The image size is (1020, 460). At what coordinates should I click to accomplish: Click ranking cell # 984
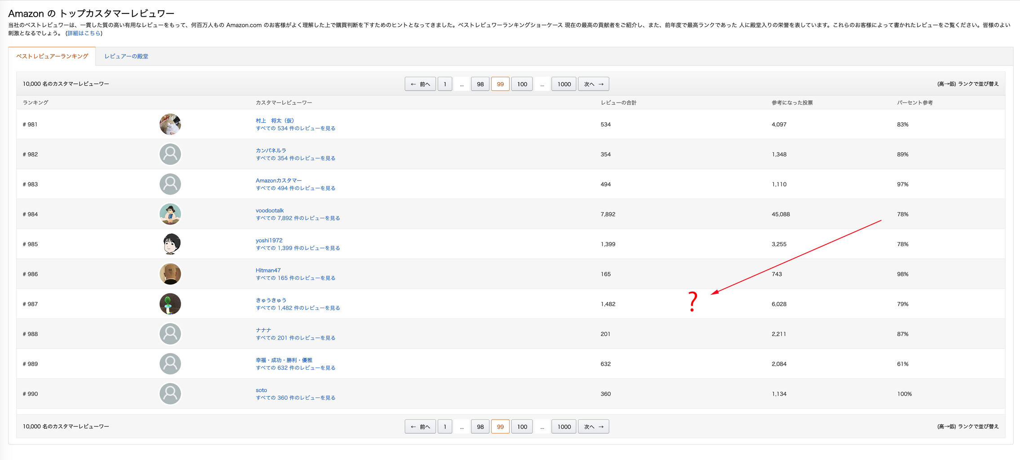click(31, 214)
